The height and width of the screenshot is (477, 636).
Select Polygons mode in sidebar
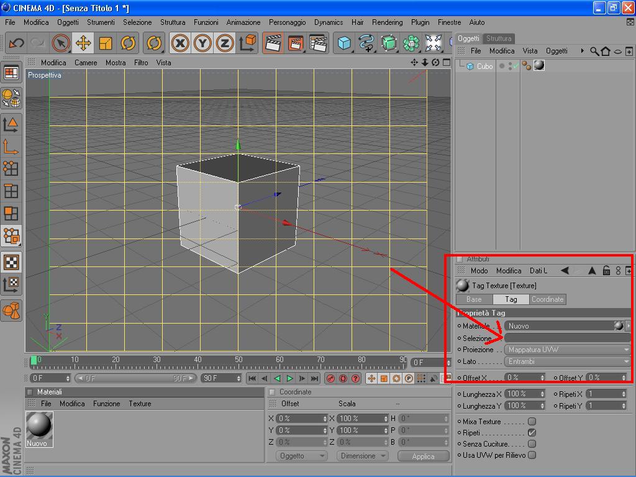coord(11,213)
